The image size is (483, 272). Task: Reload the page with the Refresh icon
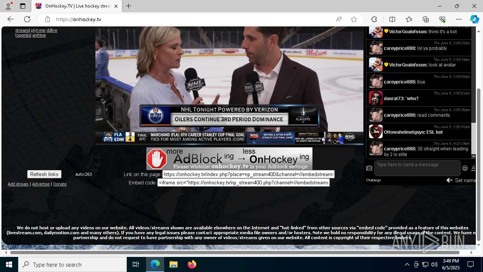click(x=27, y=19)
